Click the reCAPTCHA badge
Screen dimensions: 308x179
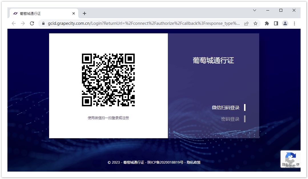[x=291, y=159]
